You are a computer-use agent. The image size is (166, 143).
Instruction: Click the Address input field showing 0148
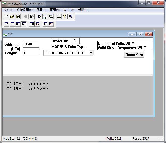31,45
